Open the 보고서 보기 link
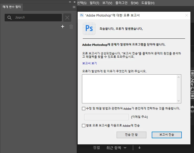 pos(89,63)
